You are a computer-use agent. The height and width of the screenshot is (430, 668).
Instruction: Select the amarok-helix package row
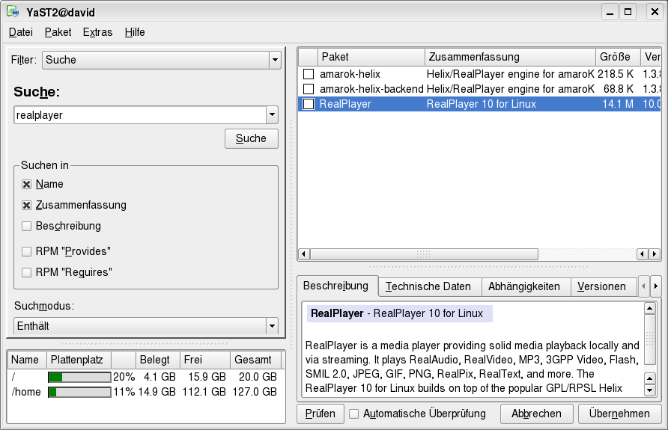tap(479, 74)
